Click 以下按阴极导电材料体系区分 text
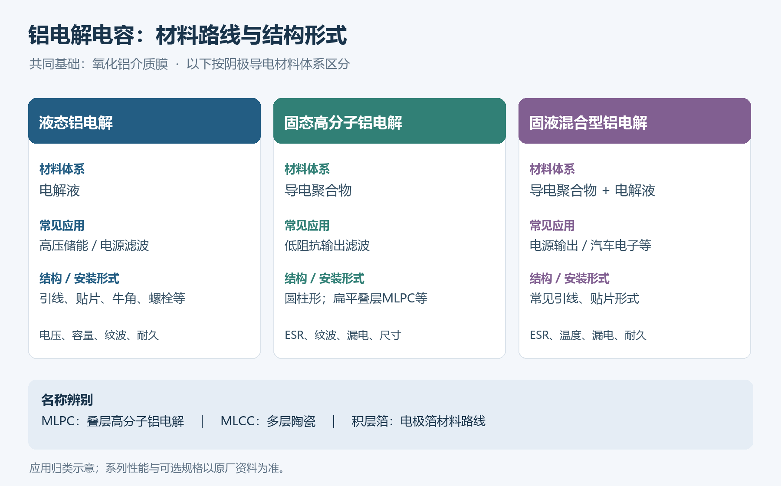Screen dimensions: 781x486 268,64
